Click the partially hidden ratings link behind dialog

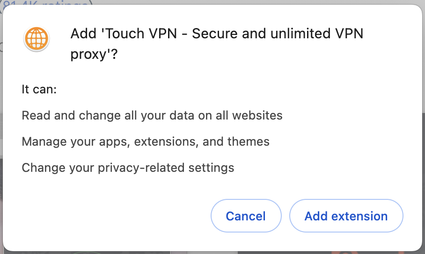pyautogui.click(x=46, y=2)
